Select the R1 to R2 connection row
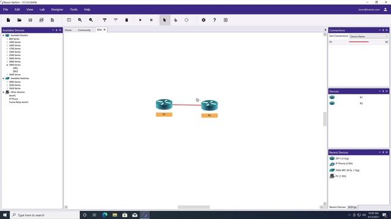 pos(359,42)
